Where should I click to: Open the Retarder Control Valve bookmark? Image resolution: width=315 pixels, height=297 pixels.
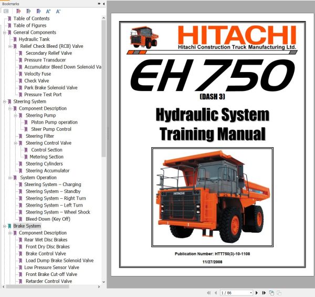[49, 281]
